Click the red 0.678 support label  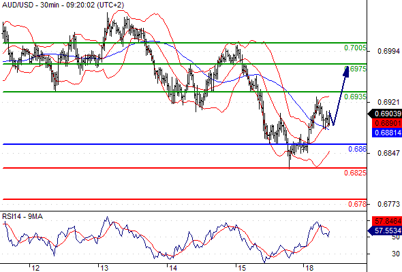[358, 204]
